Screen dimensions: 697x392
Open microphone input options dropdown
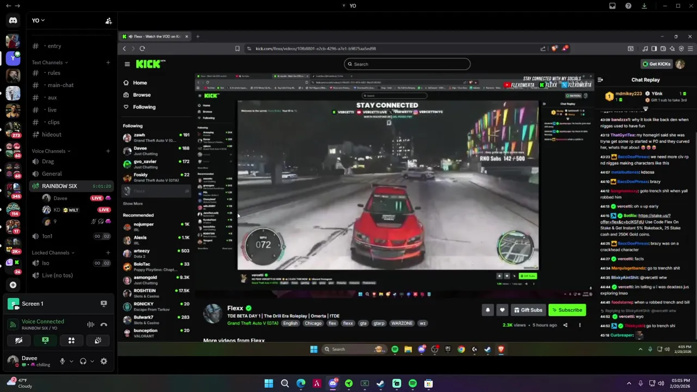tap(71, 361)
